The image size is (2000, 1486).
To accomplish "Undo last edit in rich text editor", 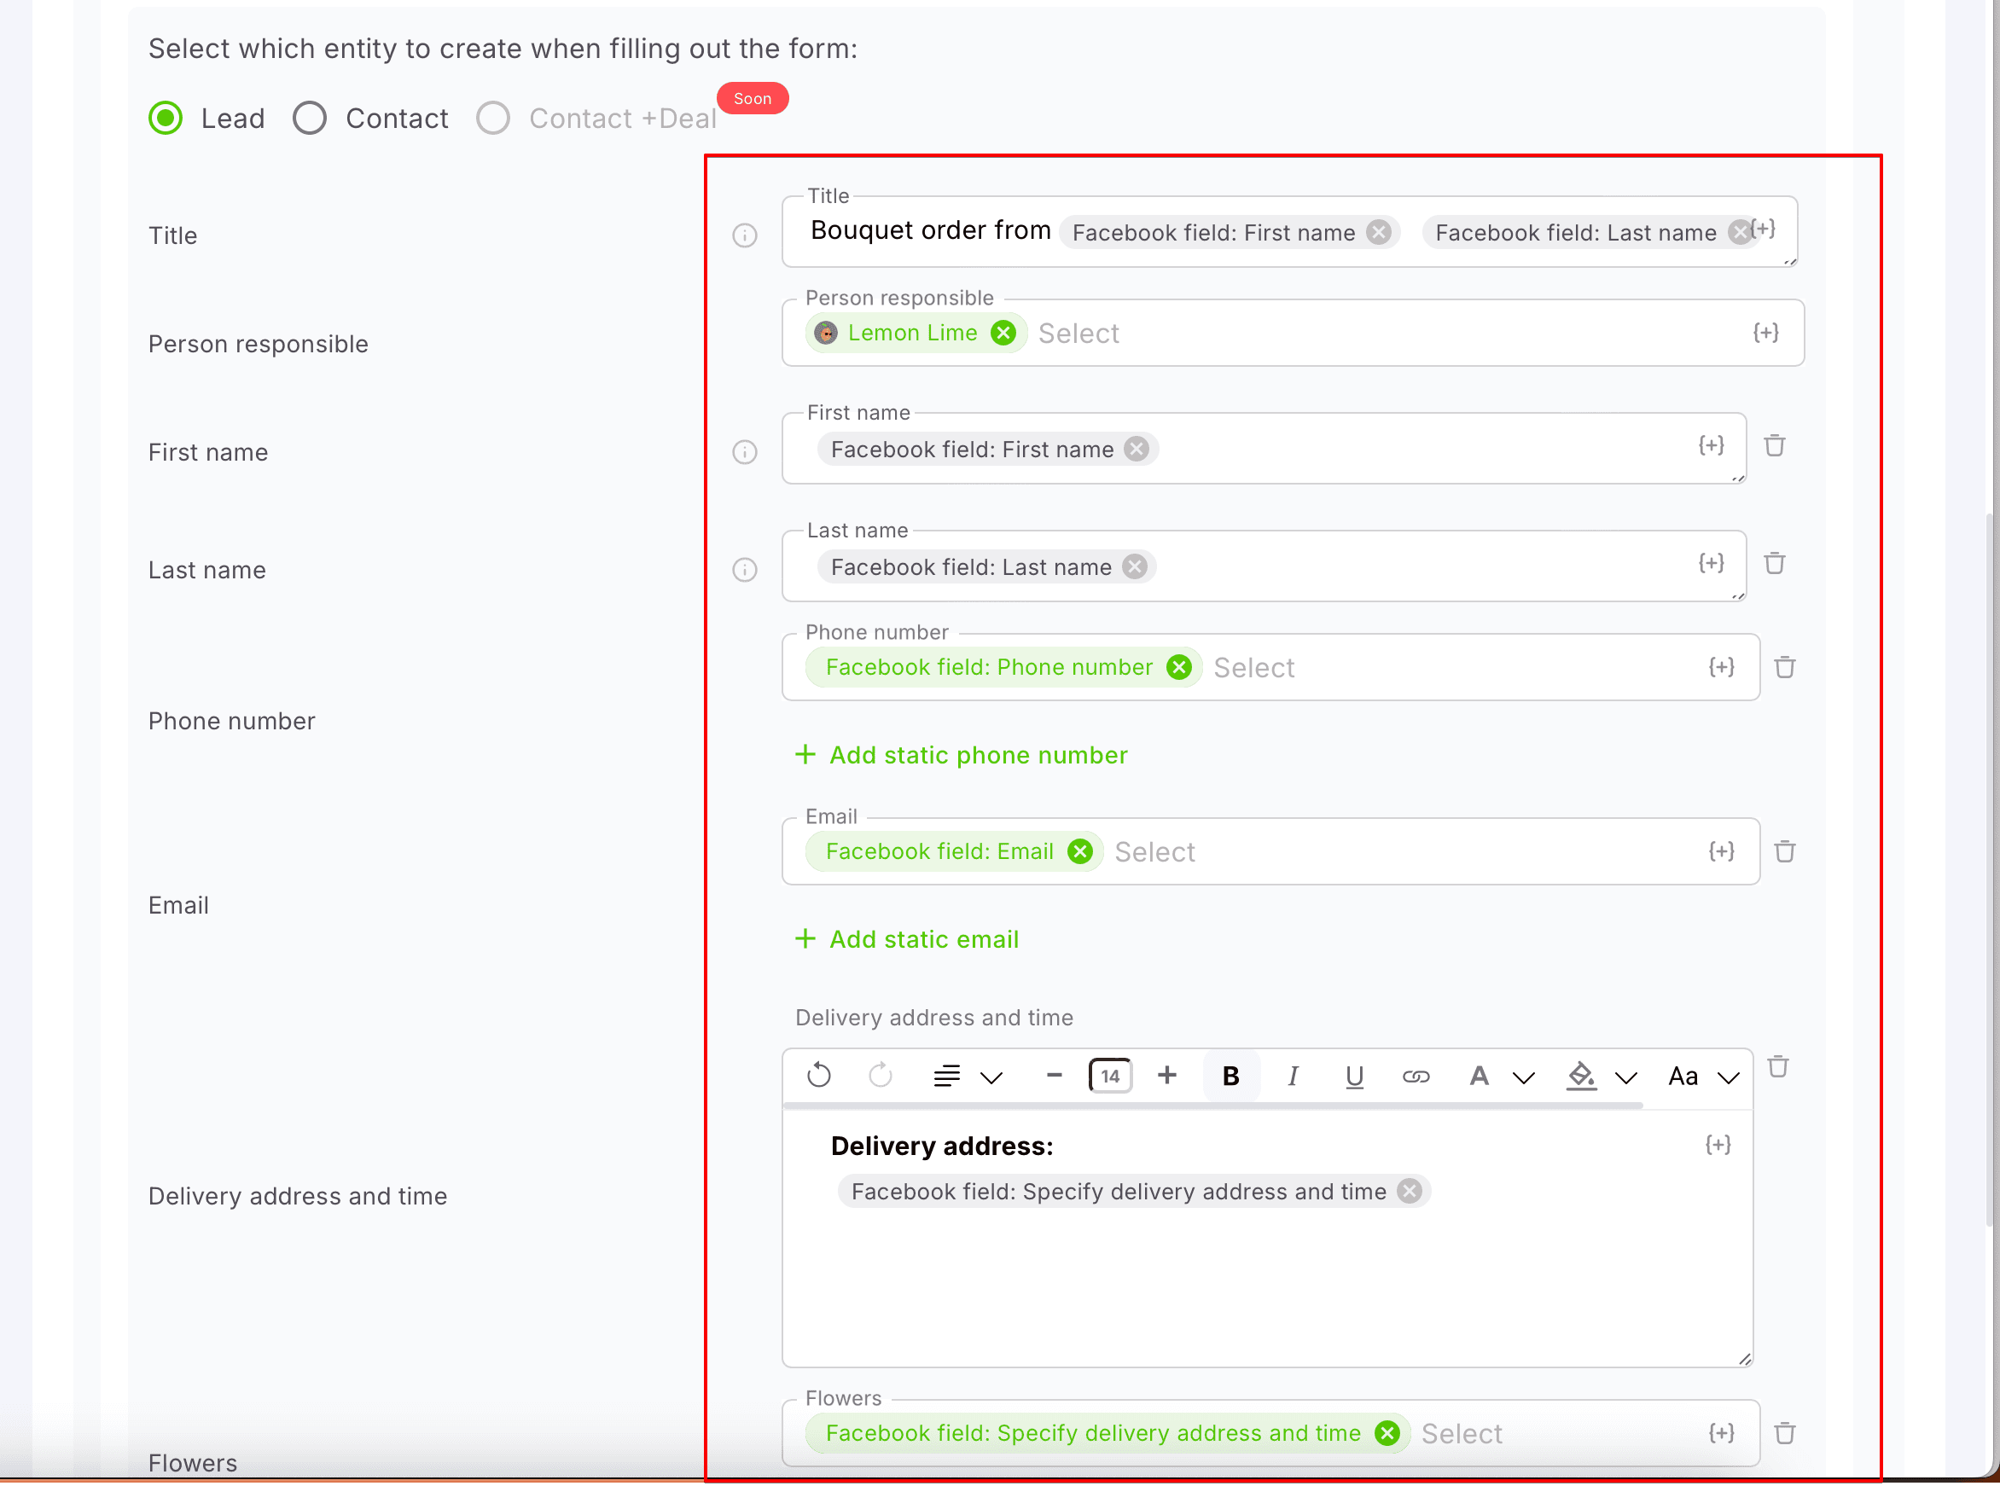I will (819, 1076).
